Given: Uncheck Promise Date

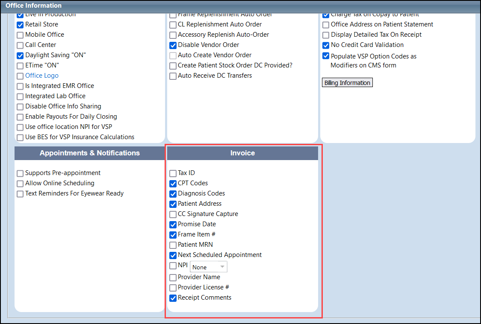Looking at the screenshot, I should (x=173, y=225).
